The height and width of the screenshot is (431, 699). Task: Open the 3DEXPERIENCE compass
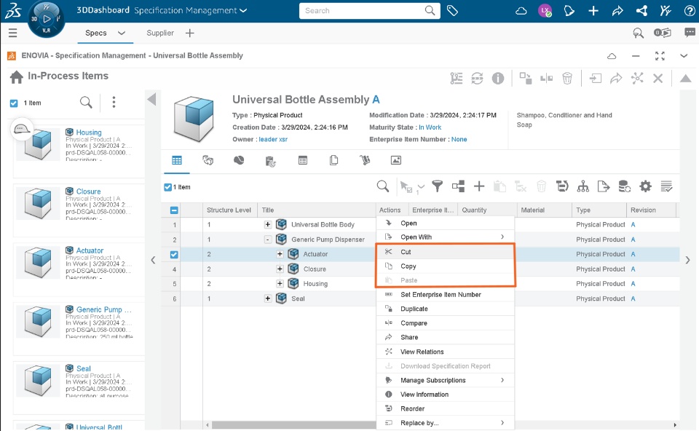47,20
